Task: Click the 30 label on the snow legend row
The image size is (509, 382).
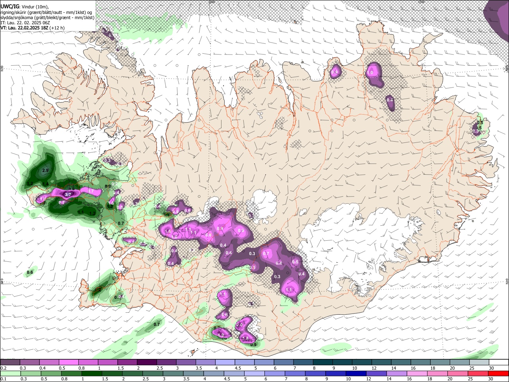Action: (492, 368)
